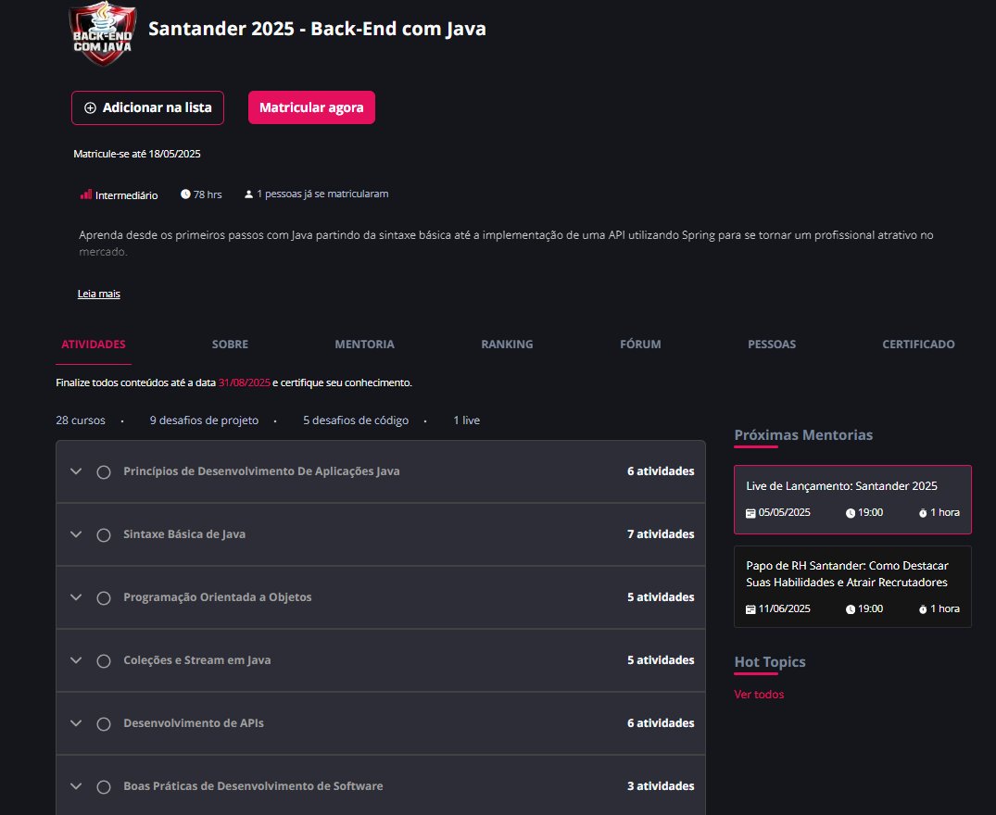996x815 pixels.
Task: Toggle completion circle for Programação Orientada a Objetos
Action: [x=104, y=598]
